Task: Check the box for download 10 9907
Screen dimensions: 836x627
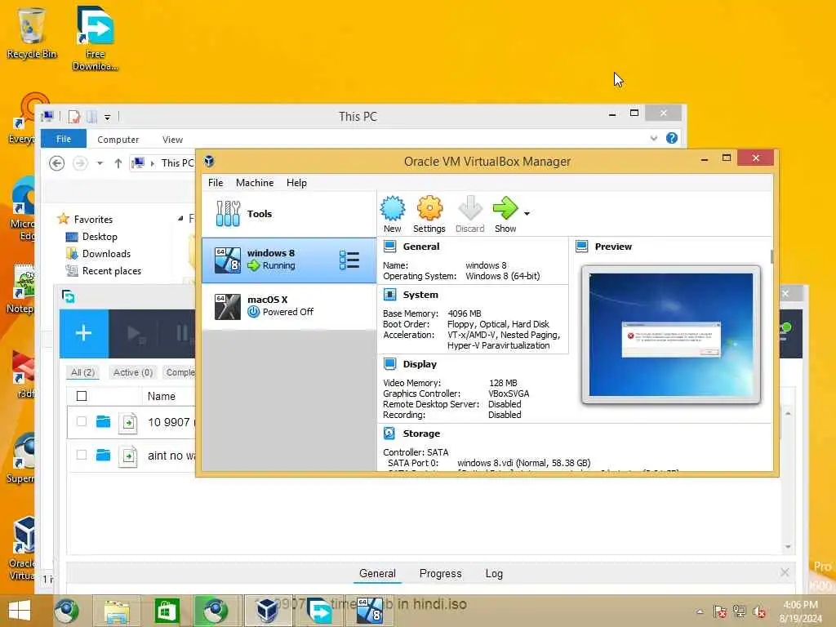Action: pos(82,422)
